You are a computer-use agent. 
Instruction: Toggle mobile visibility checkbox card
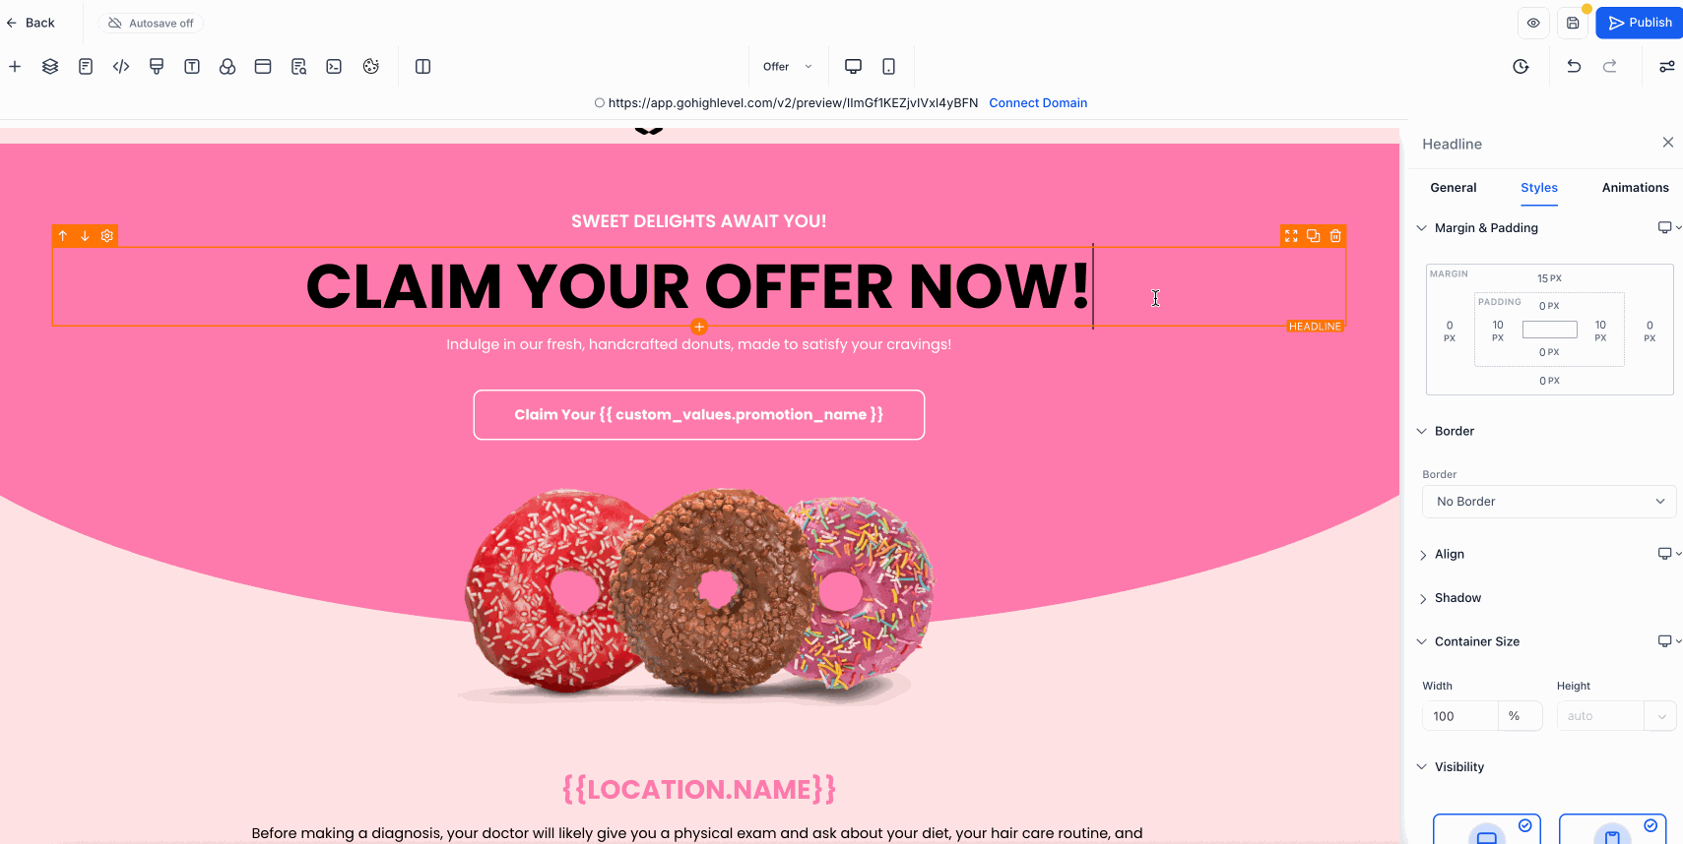click(1612, 828)
